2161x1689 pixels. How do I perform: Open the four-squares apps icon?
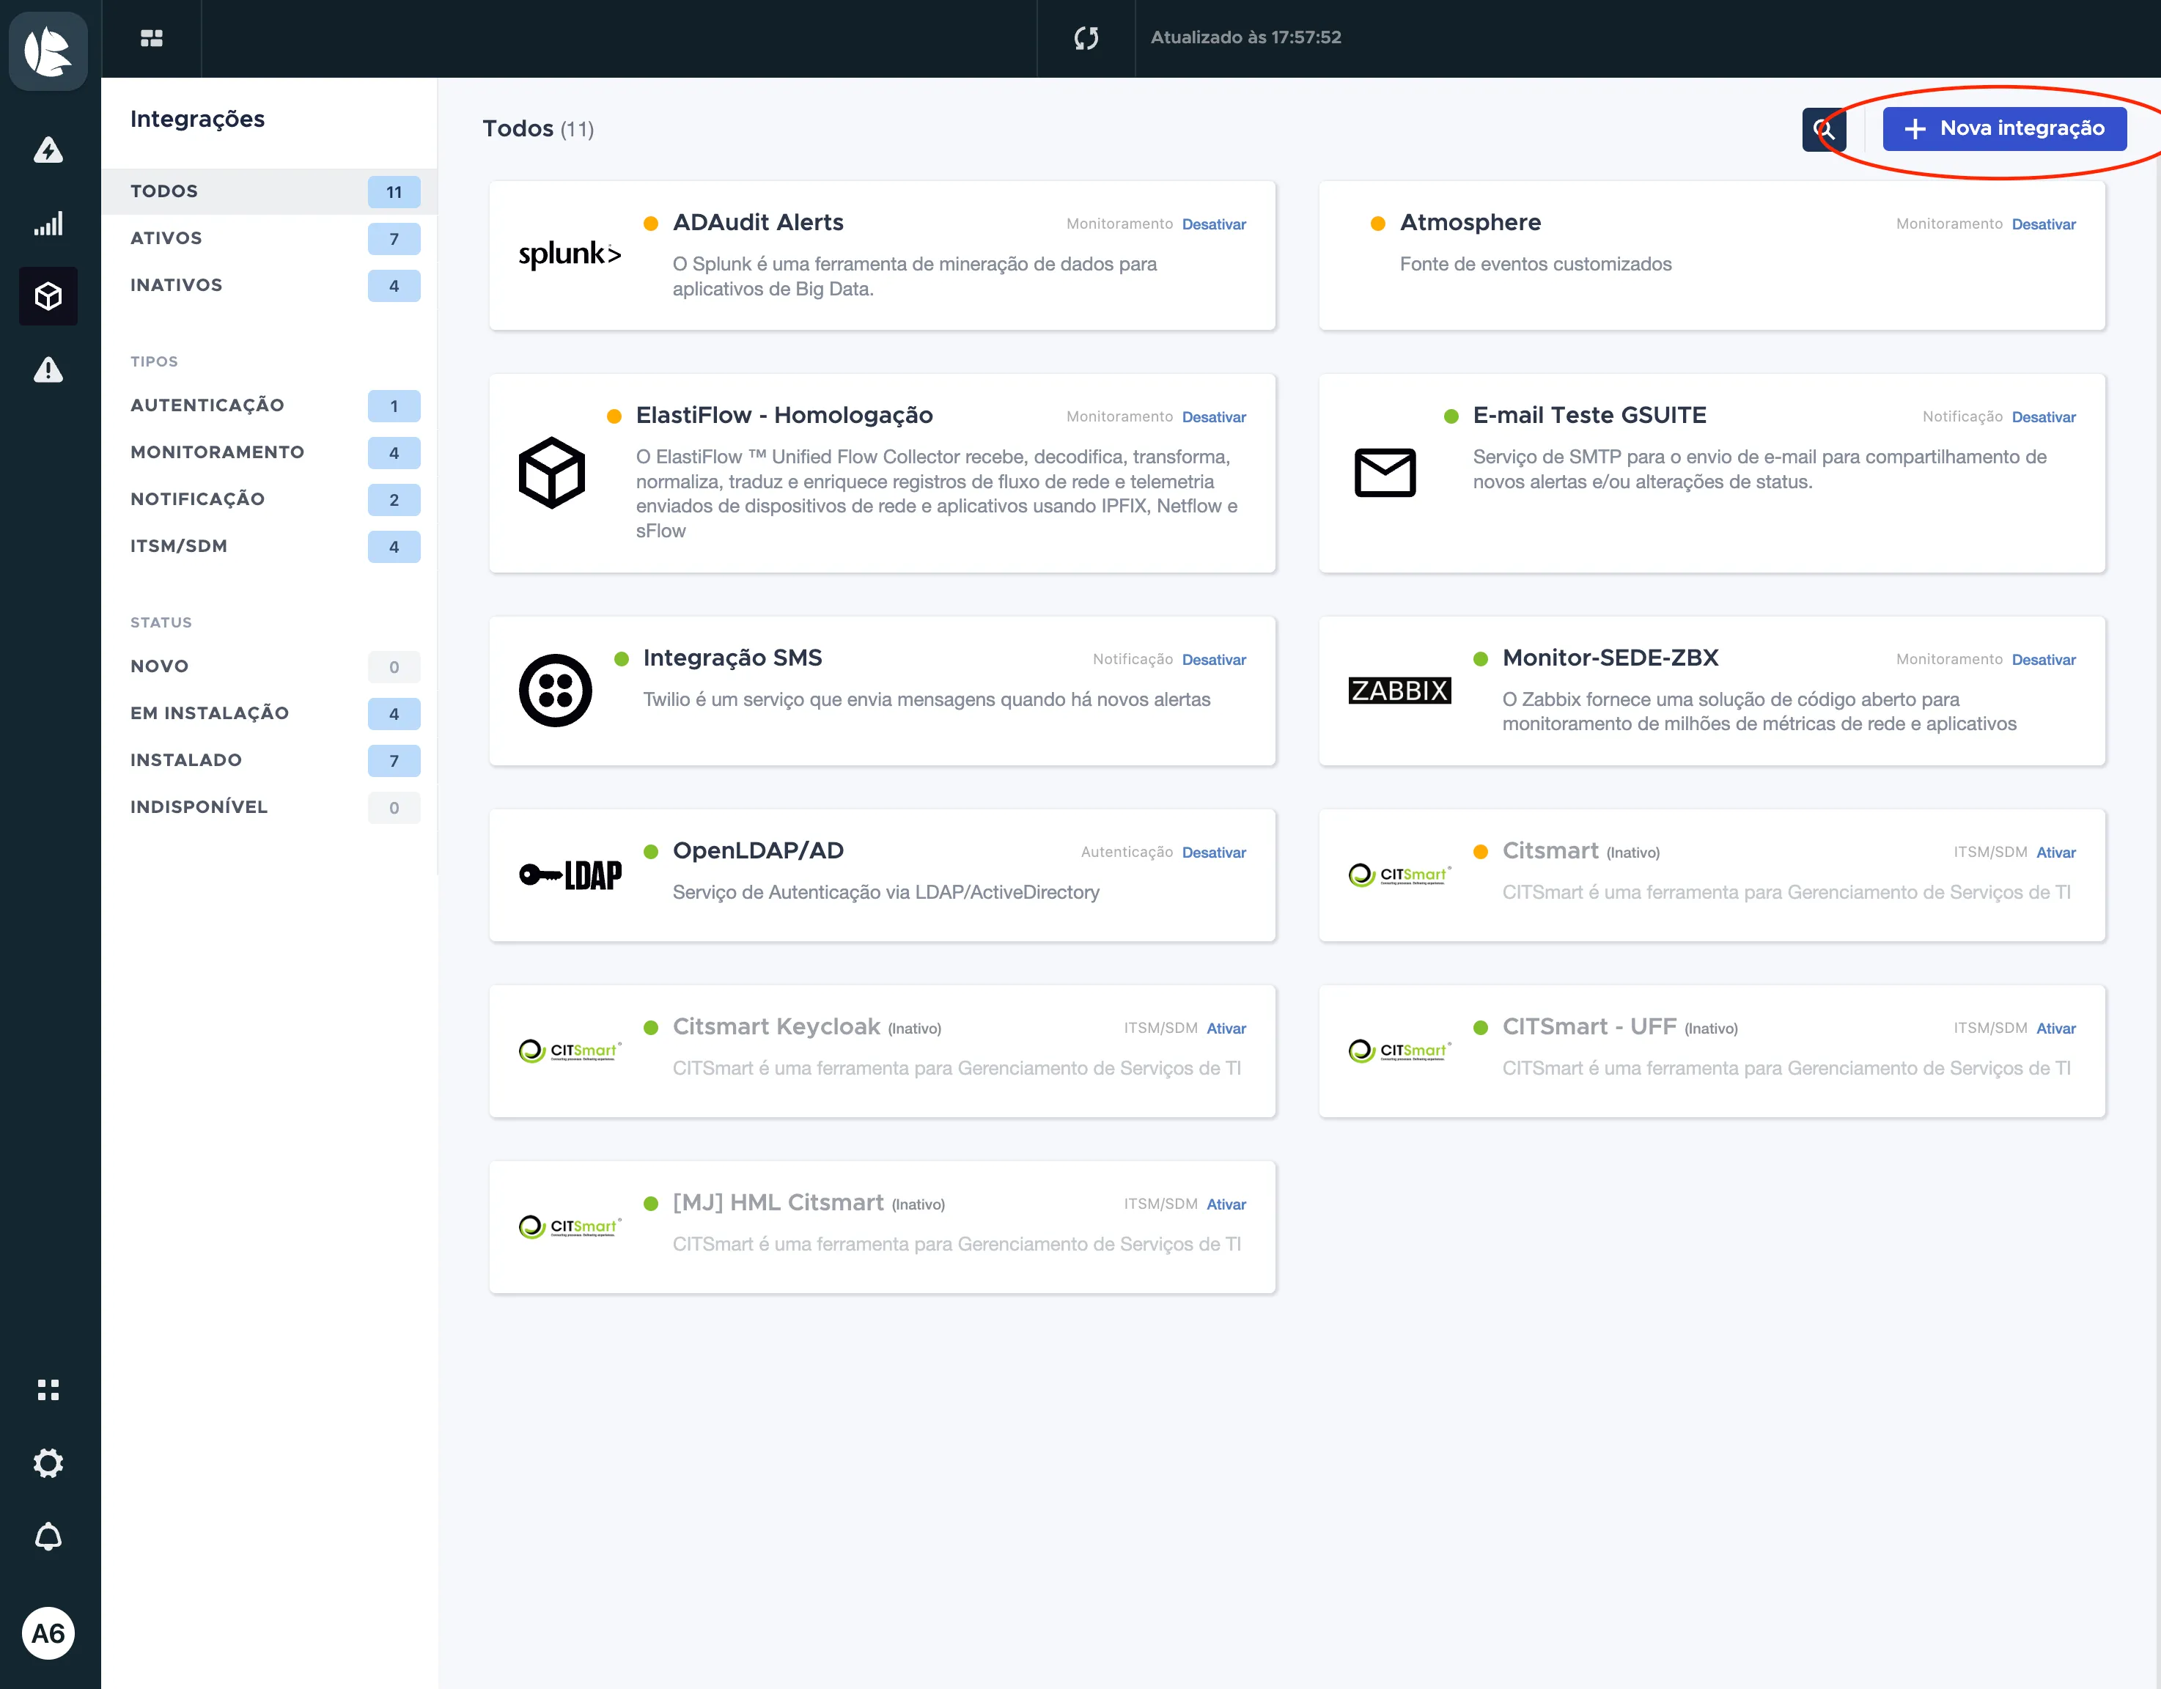[x=48, y=1389]
